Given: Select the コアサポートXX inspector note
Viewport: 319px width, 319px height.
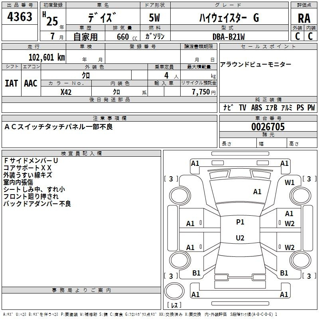Looking at the screenshot, I should [27, 168].
